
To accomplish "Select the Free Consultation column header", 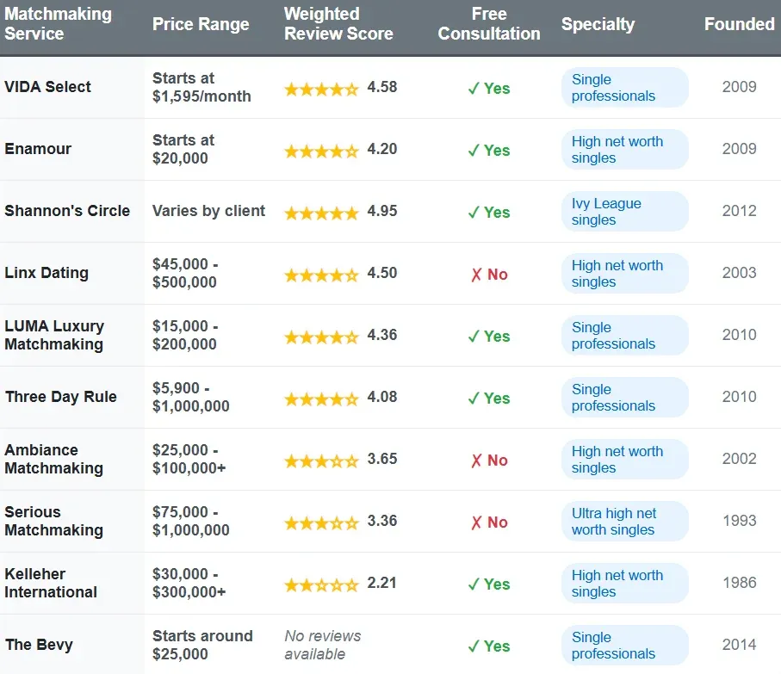I will point(488,24).
